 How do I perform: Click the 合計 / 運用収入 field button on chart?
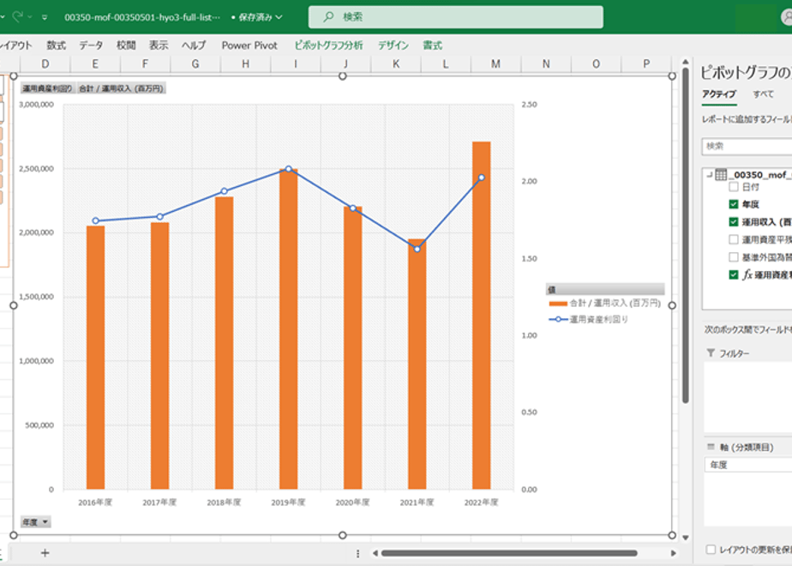pos(121,88)
